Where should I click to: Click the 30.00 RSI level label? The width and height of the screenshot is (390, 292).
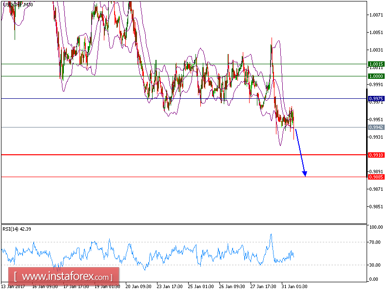(375, 265)
